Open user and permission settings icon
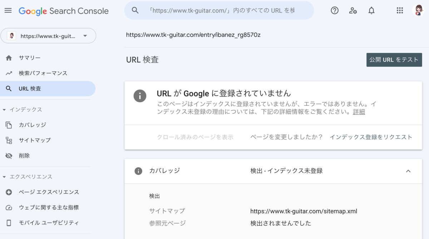Viewport: 429px width, 239px height. click(353, 11)
